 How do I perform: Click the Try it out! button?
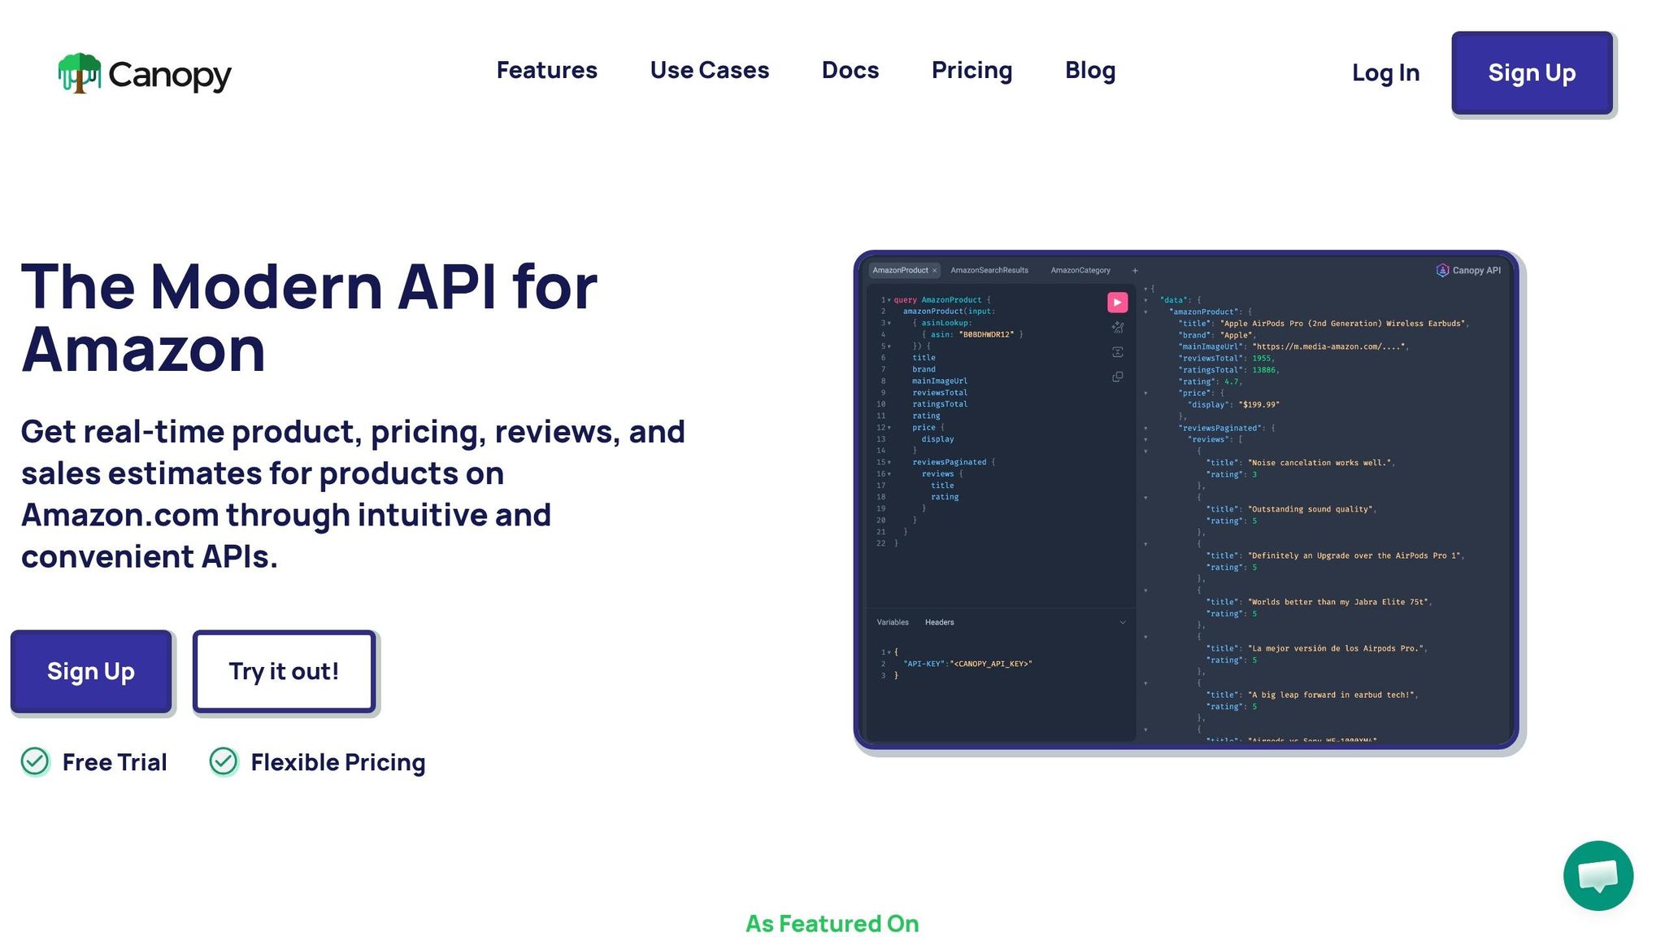(284, 672)
